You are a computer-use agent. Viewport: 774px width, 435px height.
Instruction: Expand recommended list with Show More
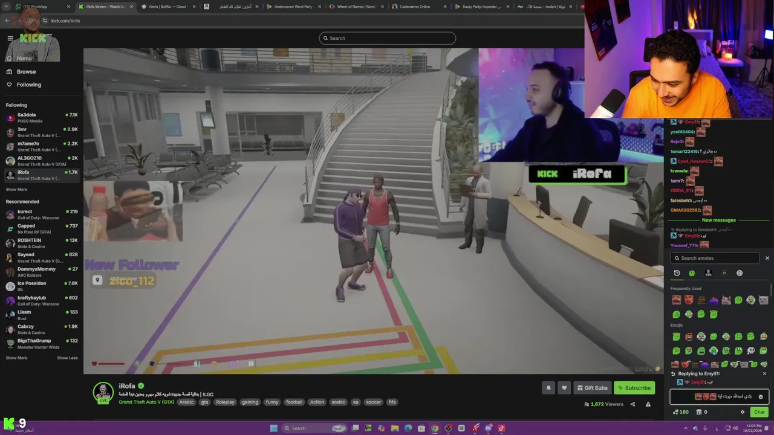coord(16,358)
